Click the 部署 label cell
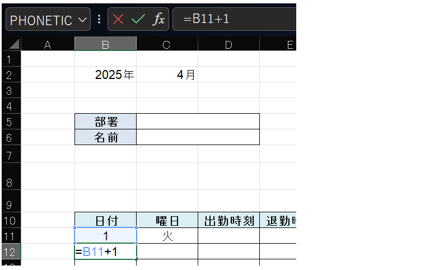 106,122
